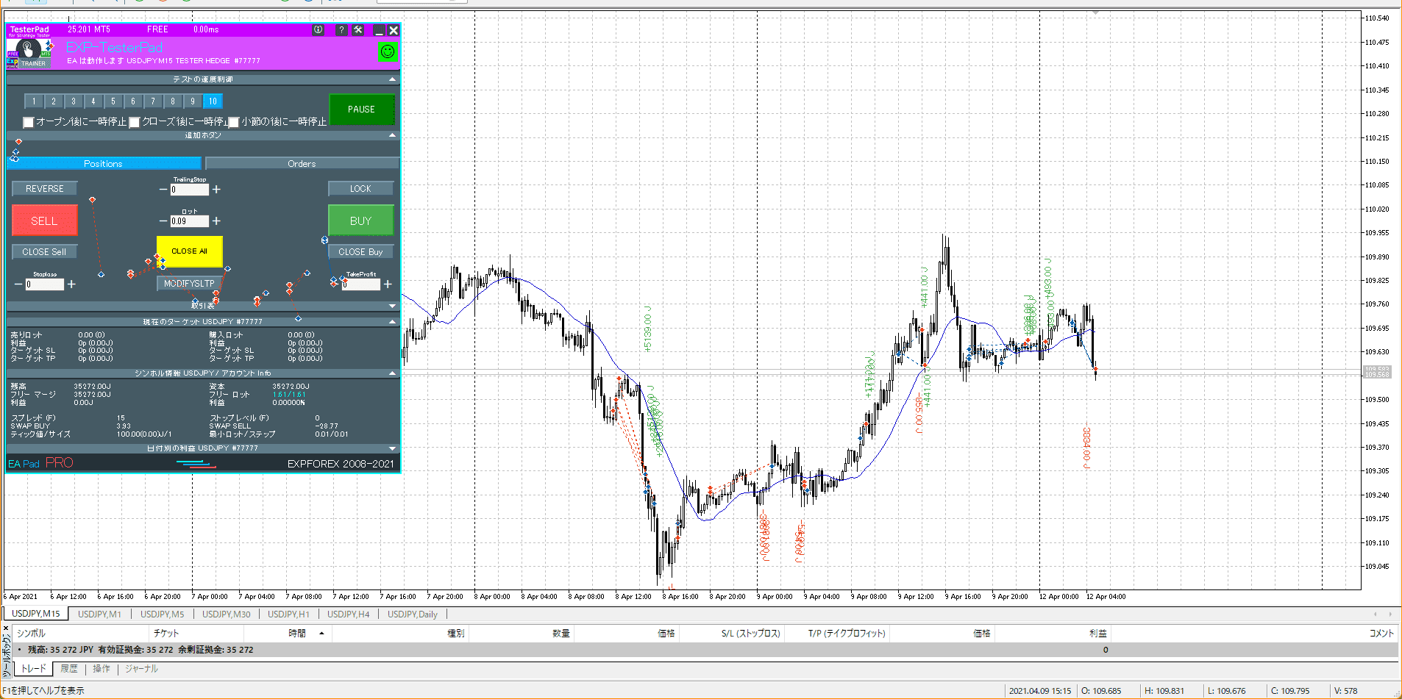Expand daily profit USDJPY section
The width and height of the screenshot is (1402, 699).
pyautogui.click(x=392, y=448)
